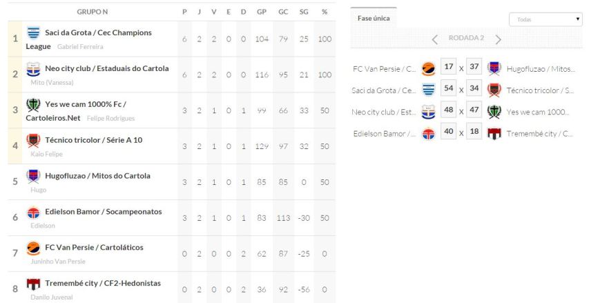
Task: Open Saci da Grota / Cec Champions League link
Action: 98,32
